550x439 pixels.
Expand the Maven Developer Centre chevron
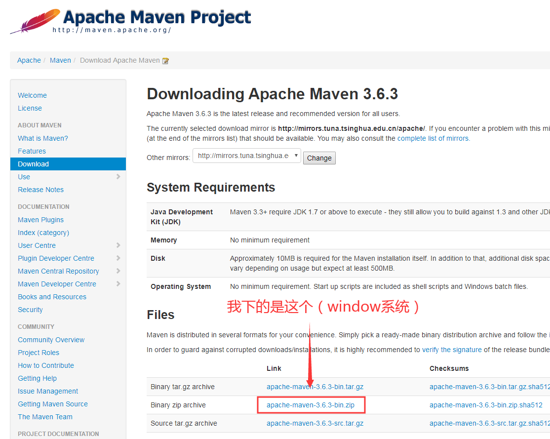tap(118, 284)
